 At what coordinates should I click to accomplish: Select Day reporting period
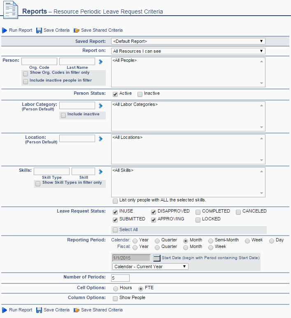click(272, 241)
